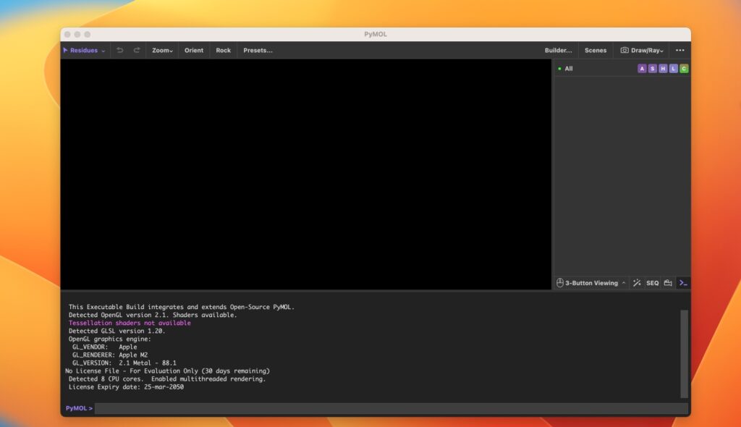Click the movie panel icon

pos(667,283)
